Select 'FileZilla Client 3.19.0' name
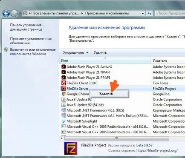The height and width of the screenshot is (158, 185). click(x=82, y=83)
